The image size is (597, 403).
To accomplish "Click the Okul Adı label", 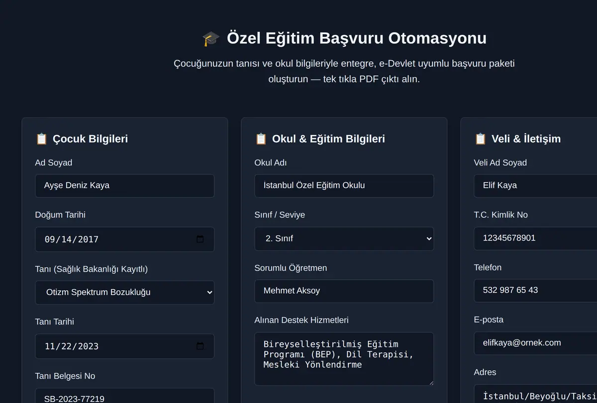I will pyautogui.click(x=271, y=162).
